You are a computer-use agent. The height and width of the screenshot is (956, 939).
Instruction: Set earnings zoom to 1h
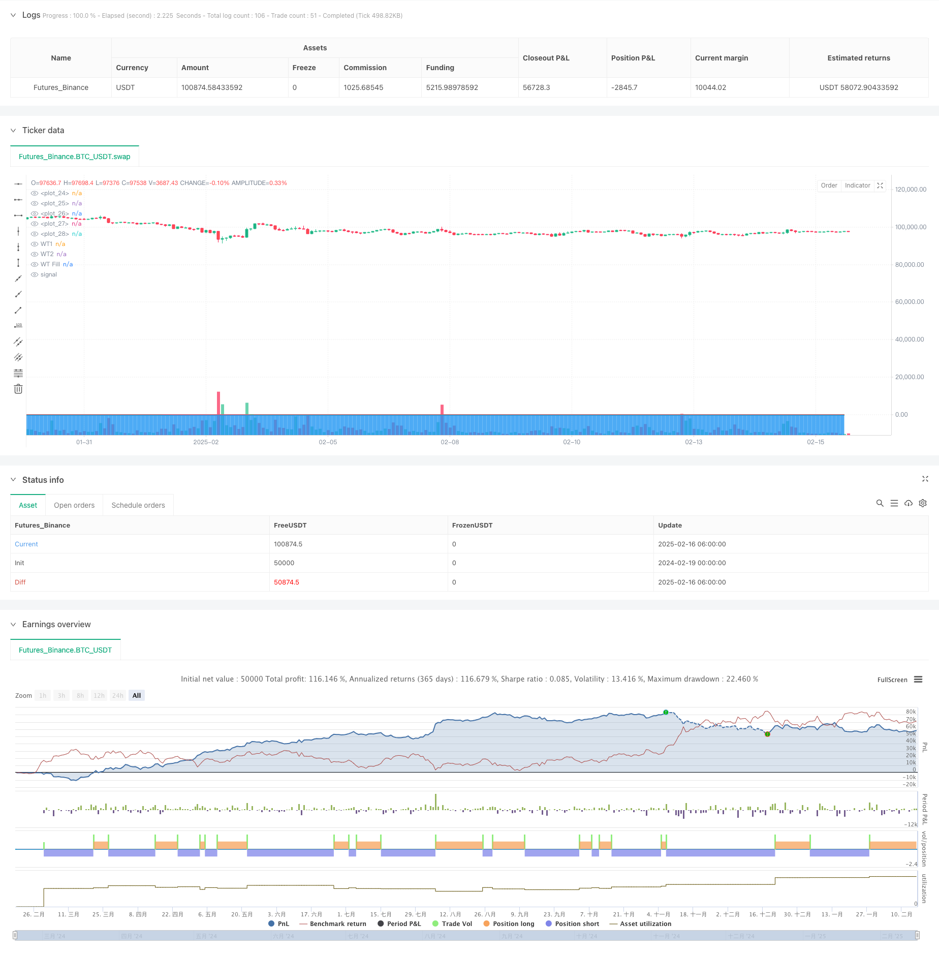(43, 696)
